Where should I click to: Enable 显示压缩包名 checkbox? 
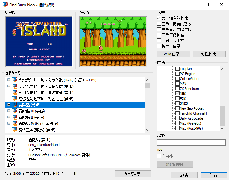pyautogui.click(x=159, y=35)
